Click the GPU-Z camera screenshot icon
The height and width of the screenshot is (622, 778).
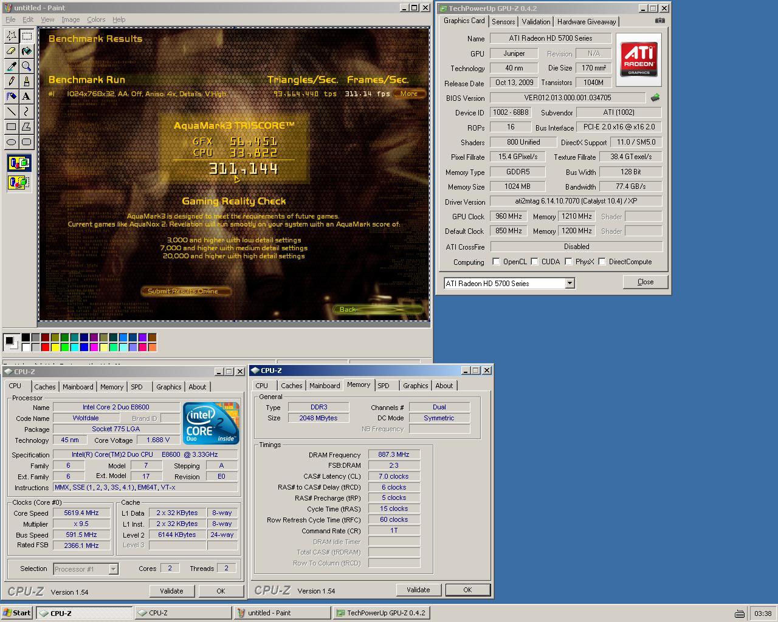click(660, 21)
